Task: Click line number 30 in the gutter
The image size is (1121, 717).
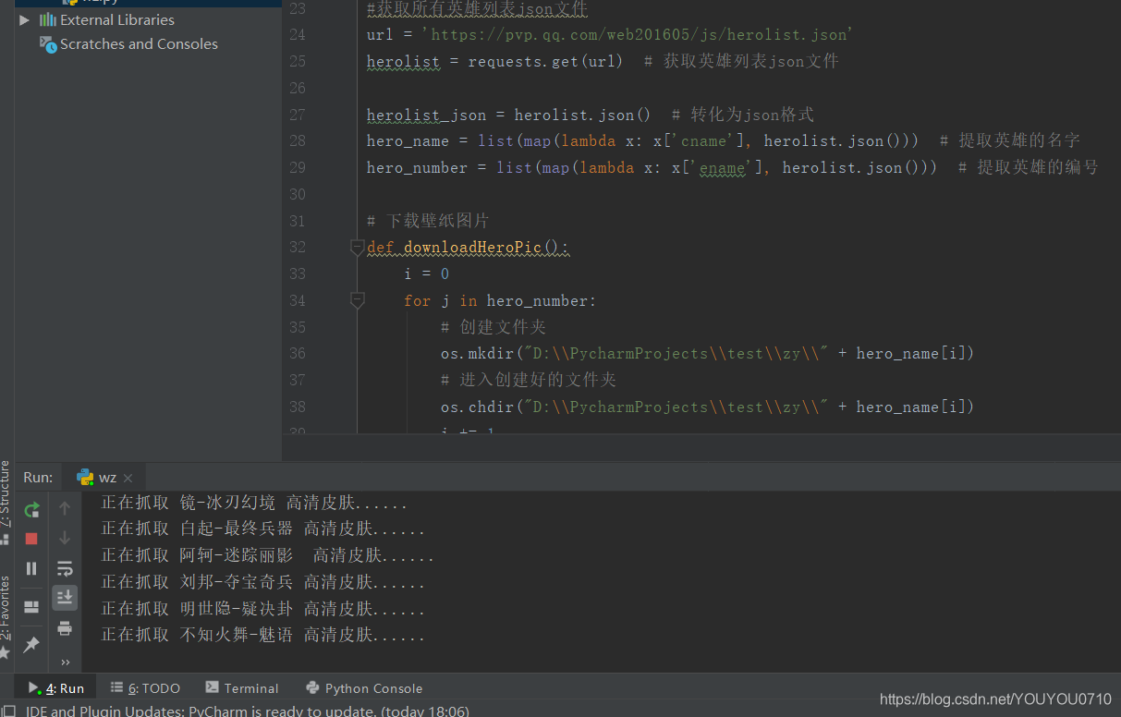Action: [x=297, y=194]
